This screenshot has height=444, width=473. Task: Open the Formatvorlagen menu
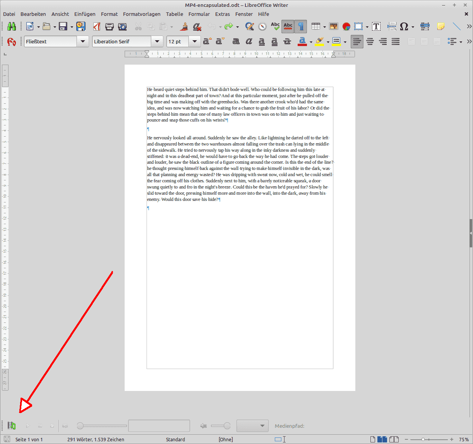pyautogui.click(x=142, y=14)
